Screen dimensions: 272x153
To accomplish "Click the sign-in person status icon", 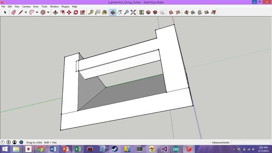I will click(x=15, y=142).
